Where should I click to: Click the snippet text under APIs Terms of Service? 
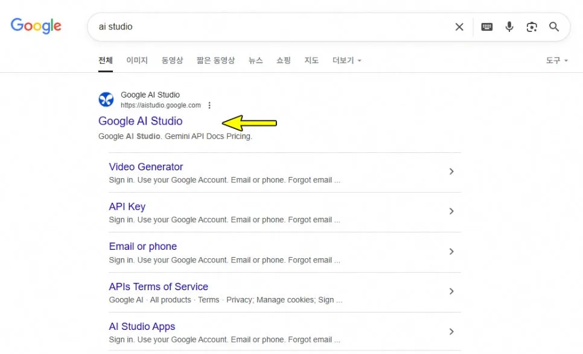[x=226, y=300]
